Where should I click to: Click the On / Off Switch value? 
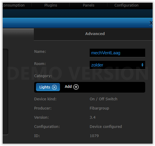(x=103, y=99)
